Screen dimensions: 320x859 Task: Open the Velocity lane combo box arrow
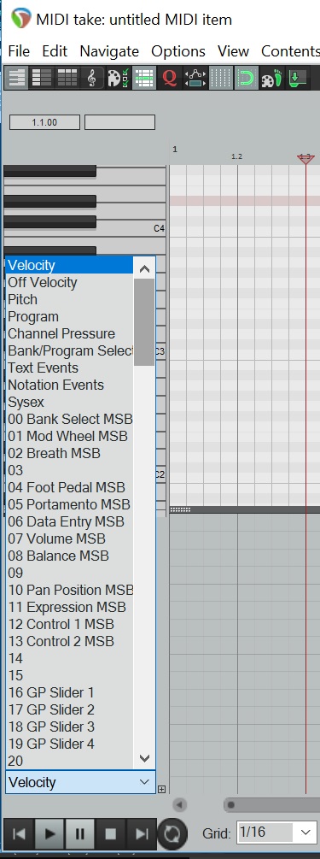click(144, 782)
